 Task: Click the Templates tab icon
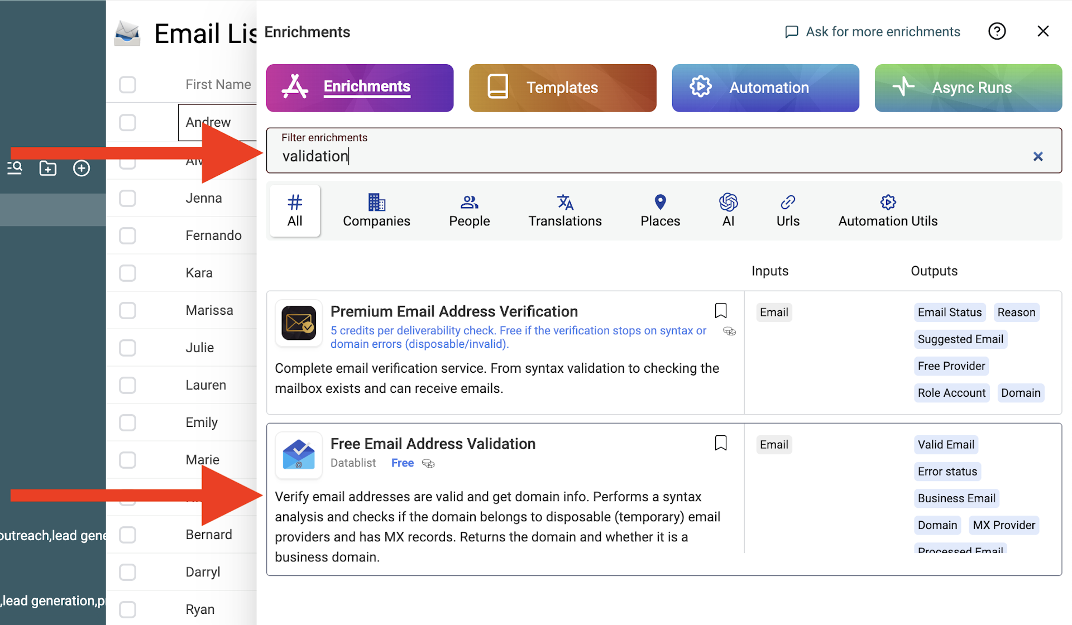point(496,87)
